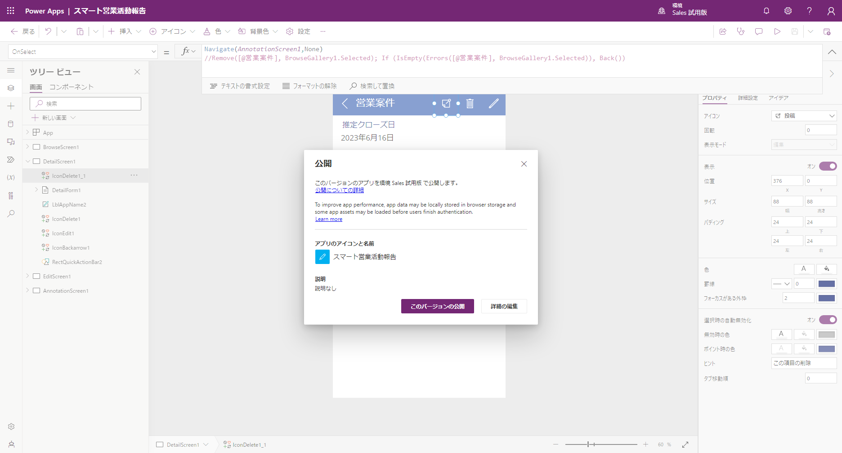Click the tree view search field
842x453 pixels.
coord(85,104)
